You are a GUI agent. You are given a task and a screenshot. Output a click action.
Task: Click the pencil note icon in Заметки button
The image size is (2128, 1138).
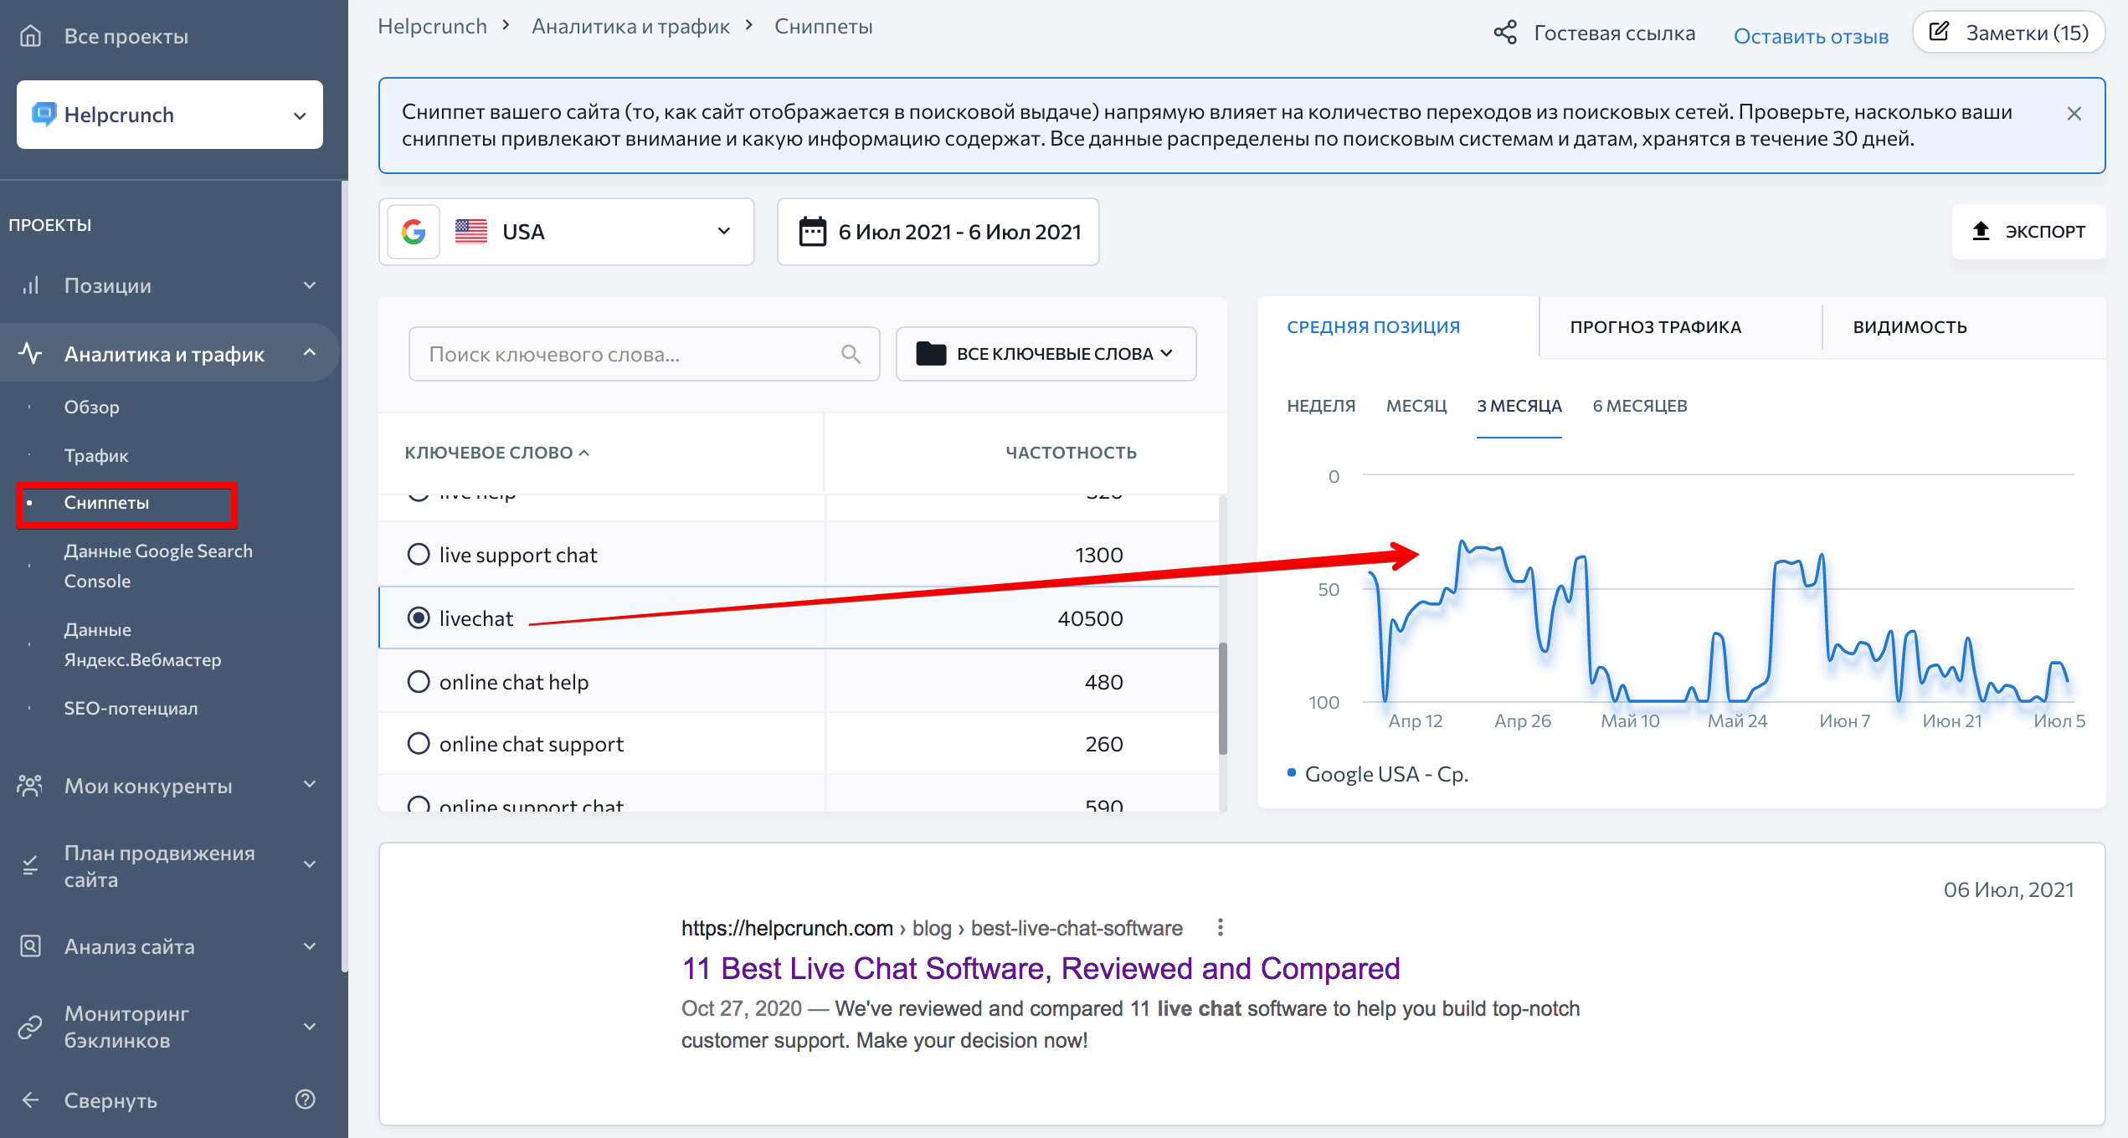[1939, 32]
